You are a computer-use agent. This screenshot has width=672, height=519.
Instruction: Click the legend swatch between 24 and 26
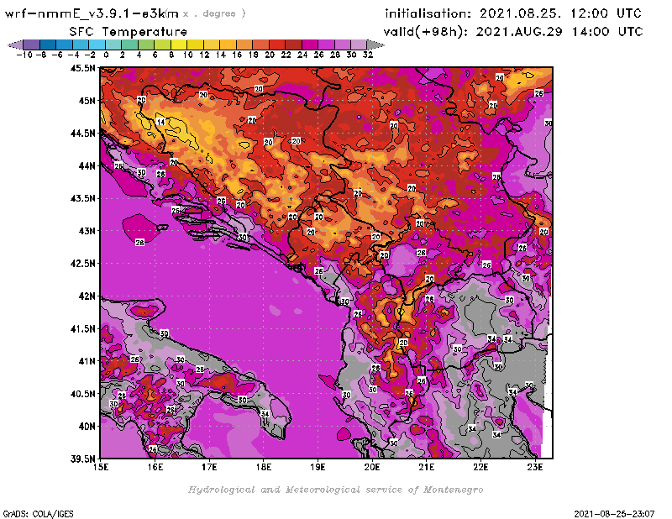point(309,45)
